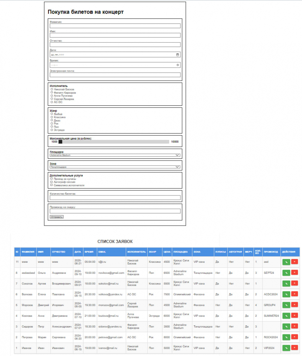The height and width of the screenshot is (356, 302).
Task: Open the Площадка venue dropdown
Action: click(x=115, y=155)
